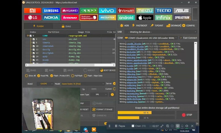The height and width of the screenshot is (133, 221).
Task: Select the Spreadtrum chipset tile
Action: 182,18
